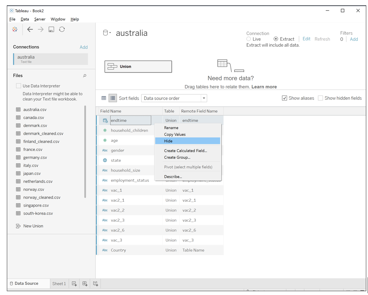Viewport: 368px width, 295px height.
Task: Click the new dashboard icon
Action: (x=85, y=284)
